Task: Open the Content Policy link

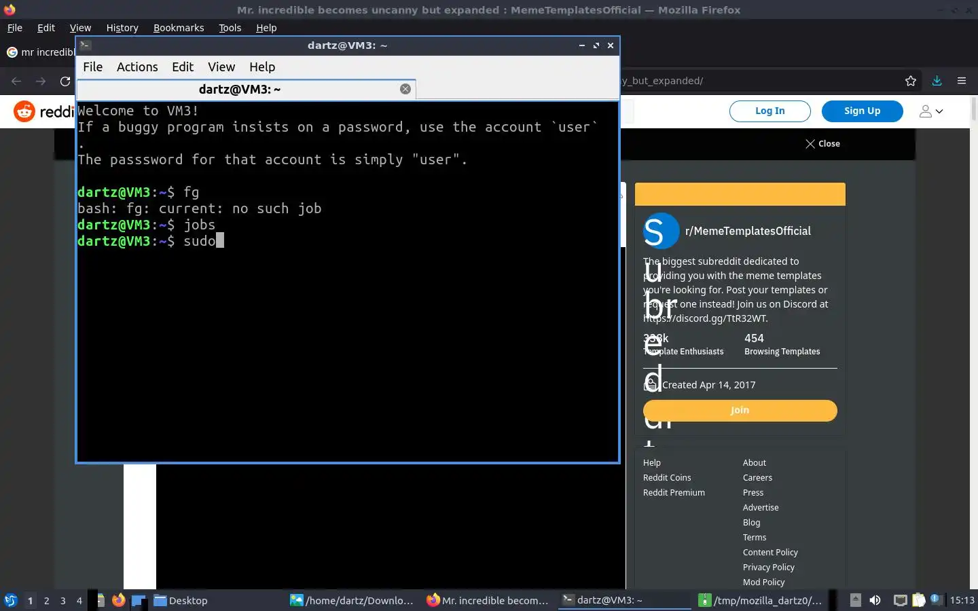Action: coord(770,553)
